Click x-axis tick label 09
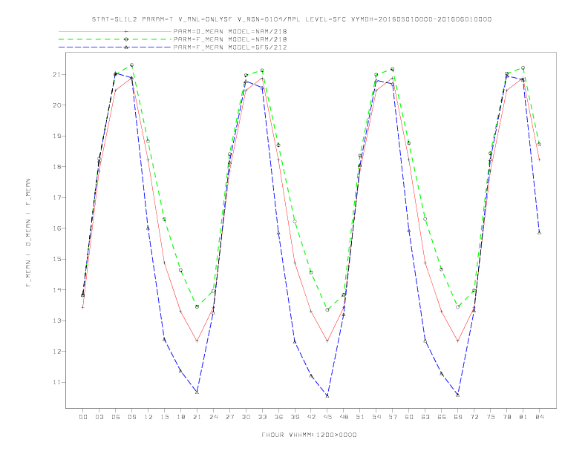The width and height of the screenshot is (588, 454). (132, 417)
